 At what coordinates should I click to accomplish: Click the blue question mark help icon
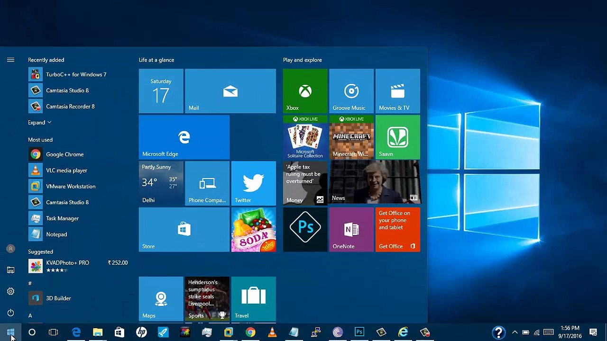tap(498, 333)
